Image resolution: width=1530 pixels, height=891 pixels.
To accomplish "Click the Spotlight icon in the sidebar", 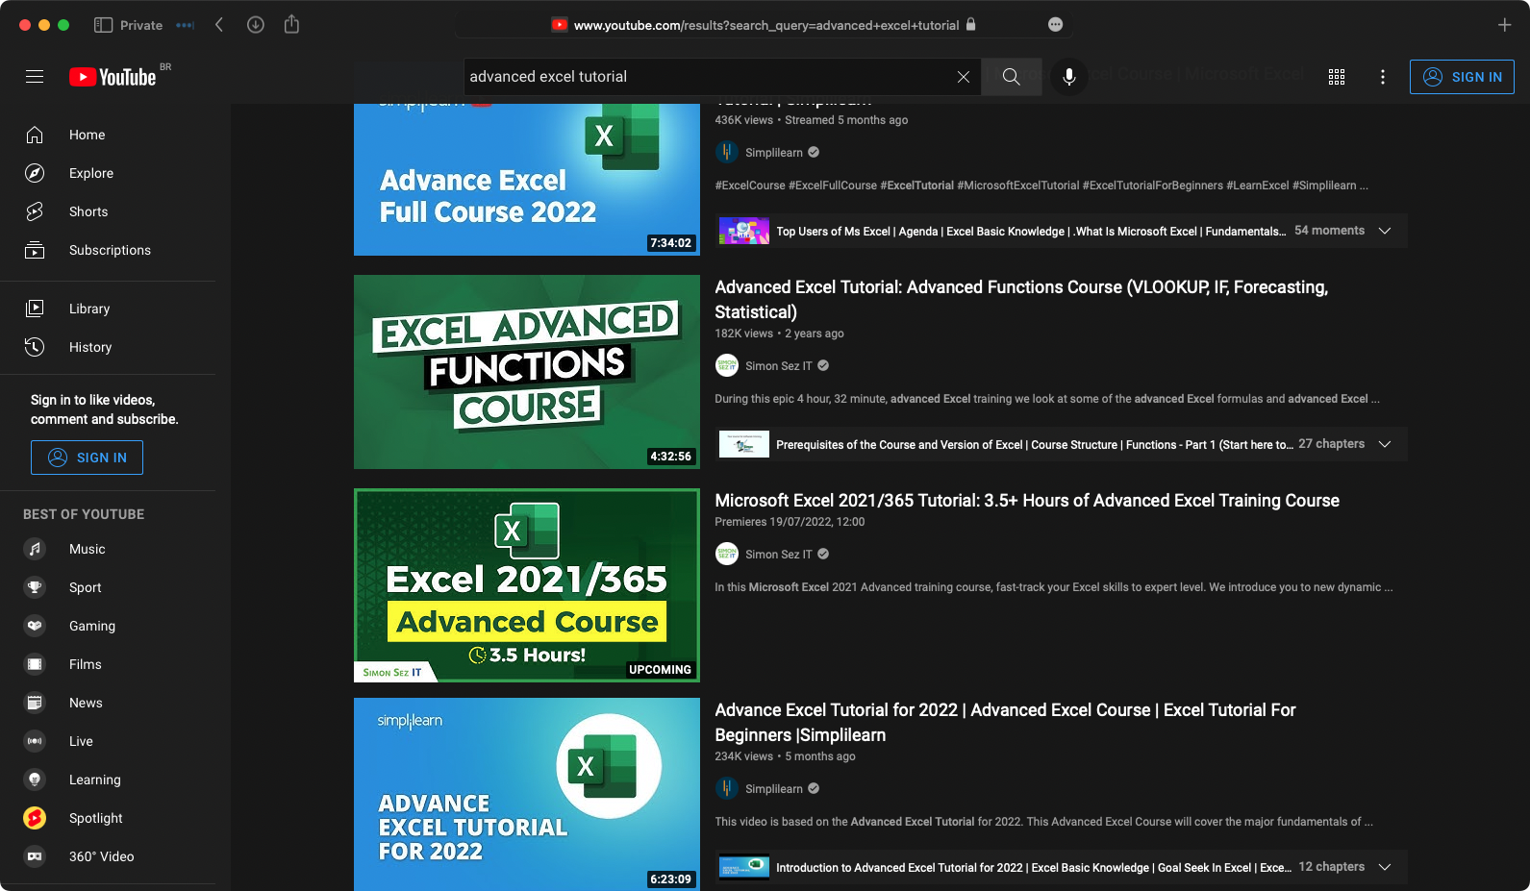I will pyautogui.click(x=35, y=818).
